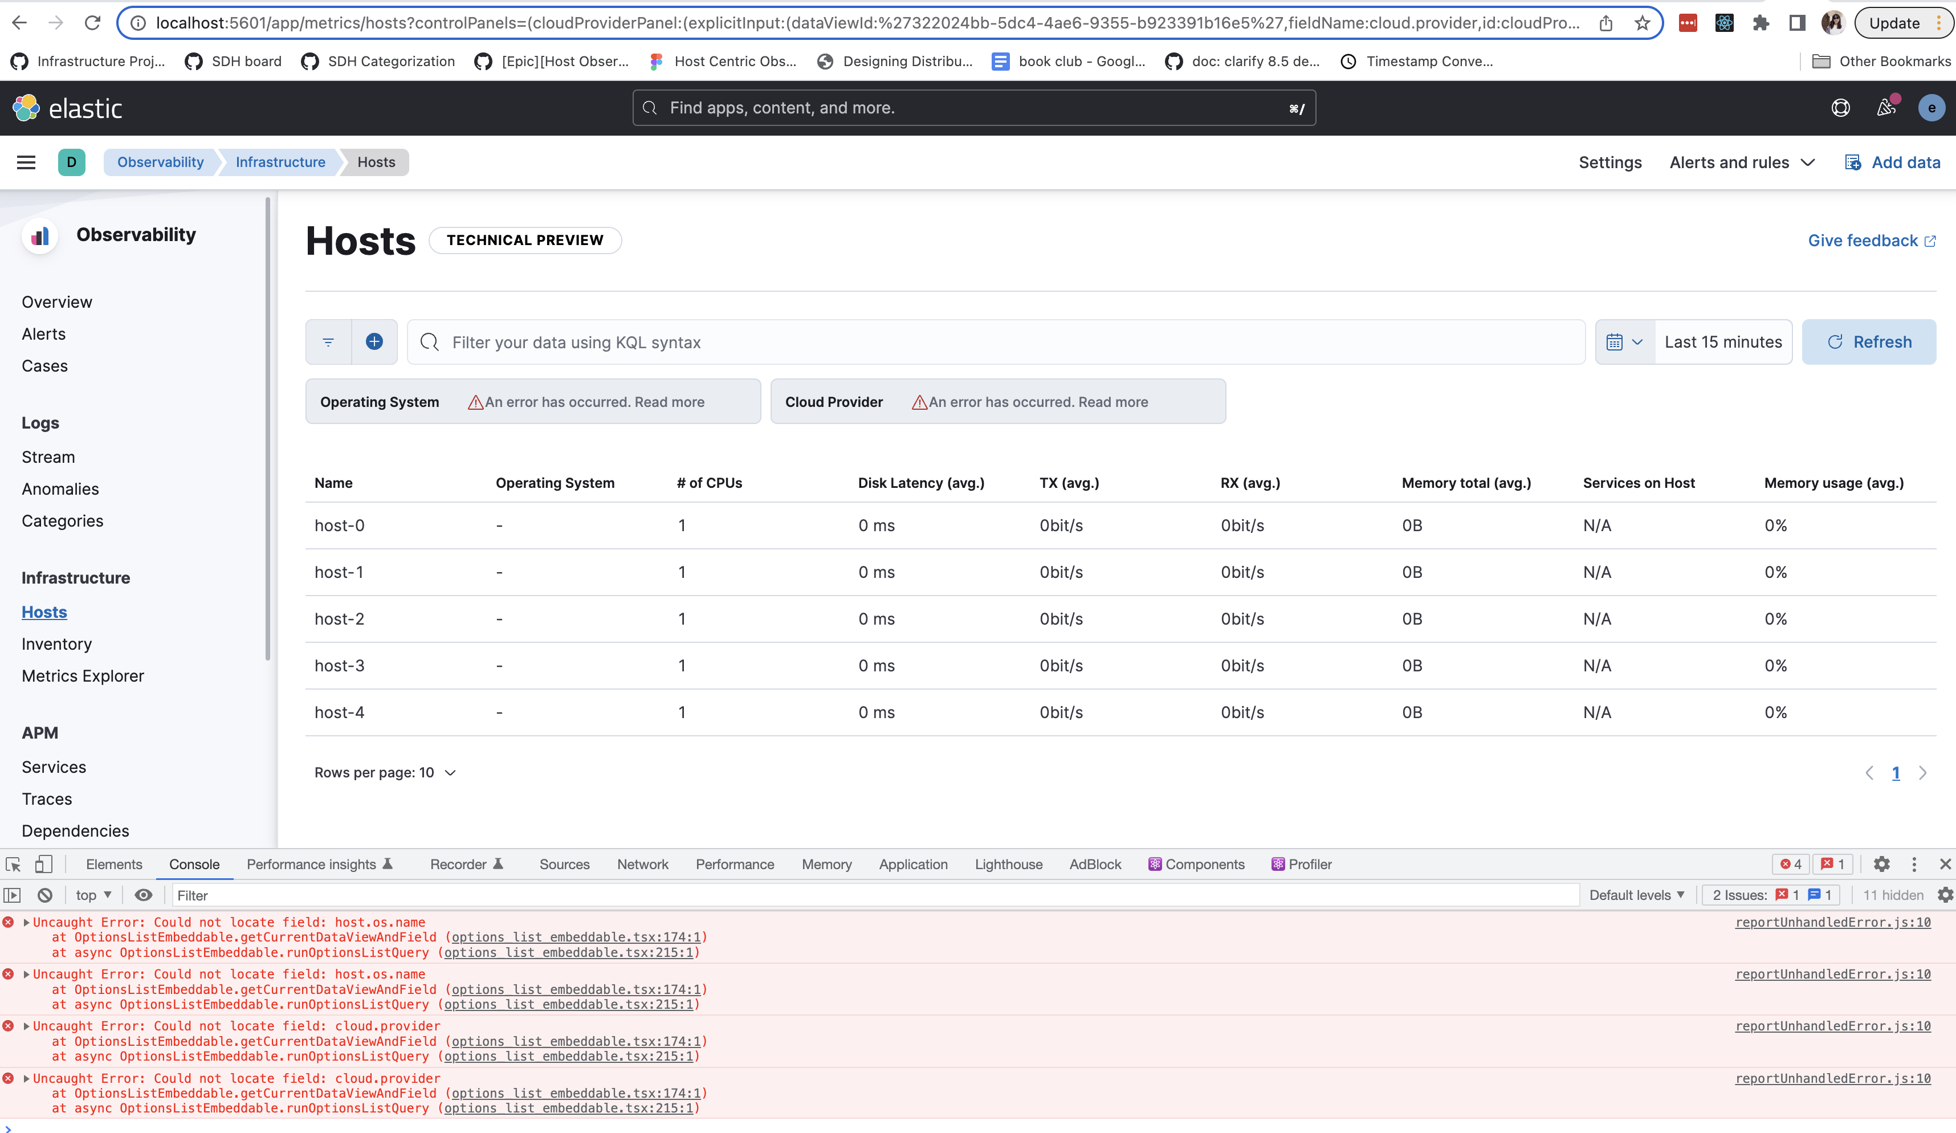Click the green D space selector

tap(71, 162)
